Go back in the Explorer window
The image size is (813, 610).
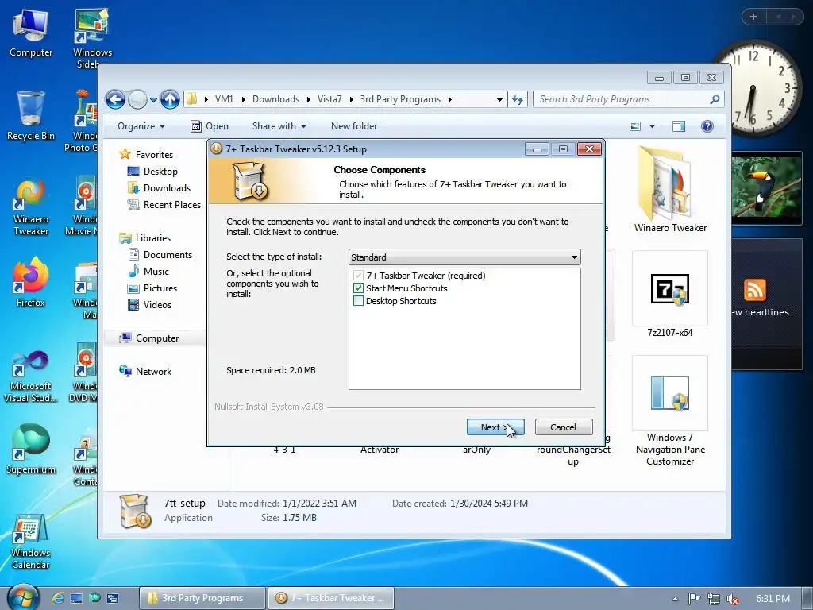(115, 99)
